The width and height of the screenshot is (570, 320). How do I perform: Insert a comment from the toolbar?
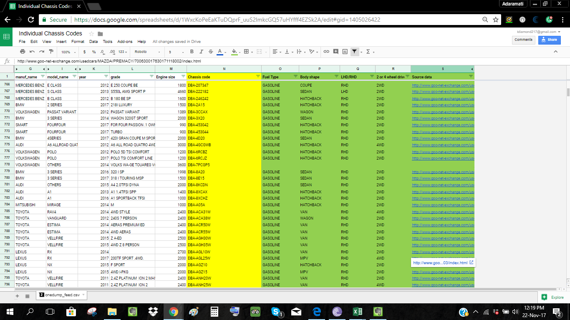pyautogui.click(x=335, y=52)
